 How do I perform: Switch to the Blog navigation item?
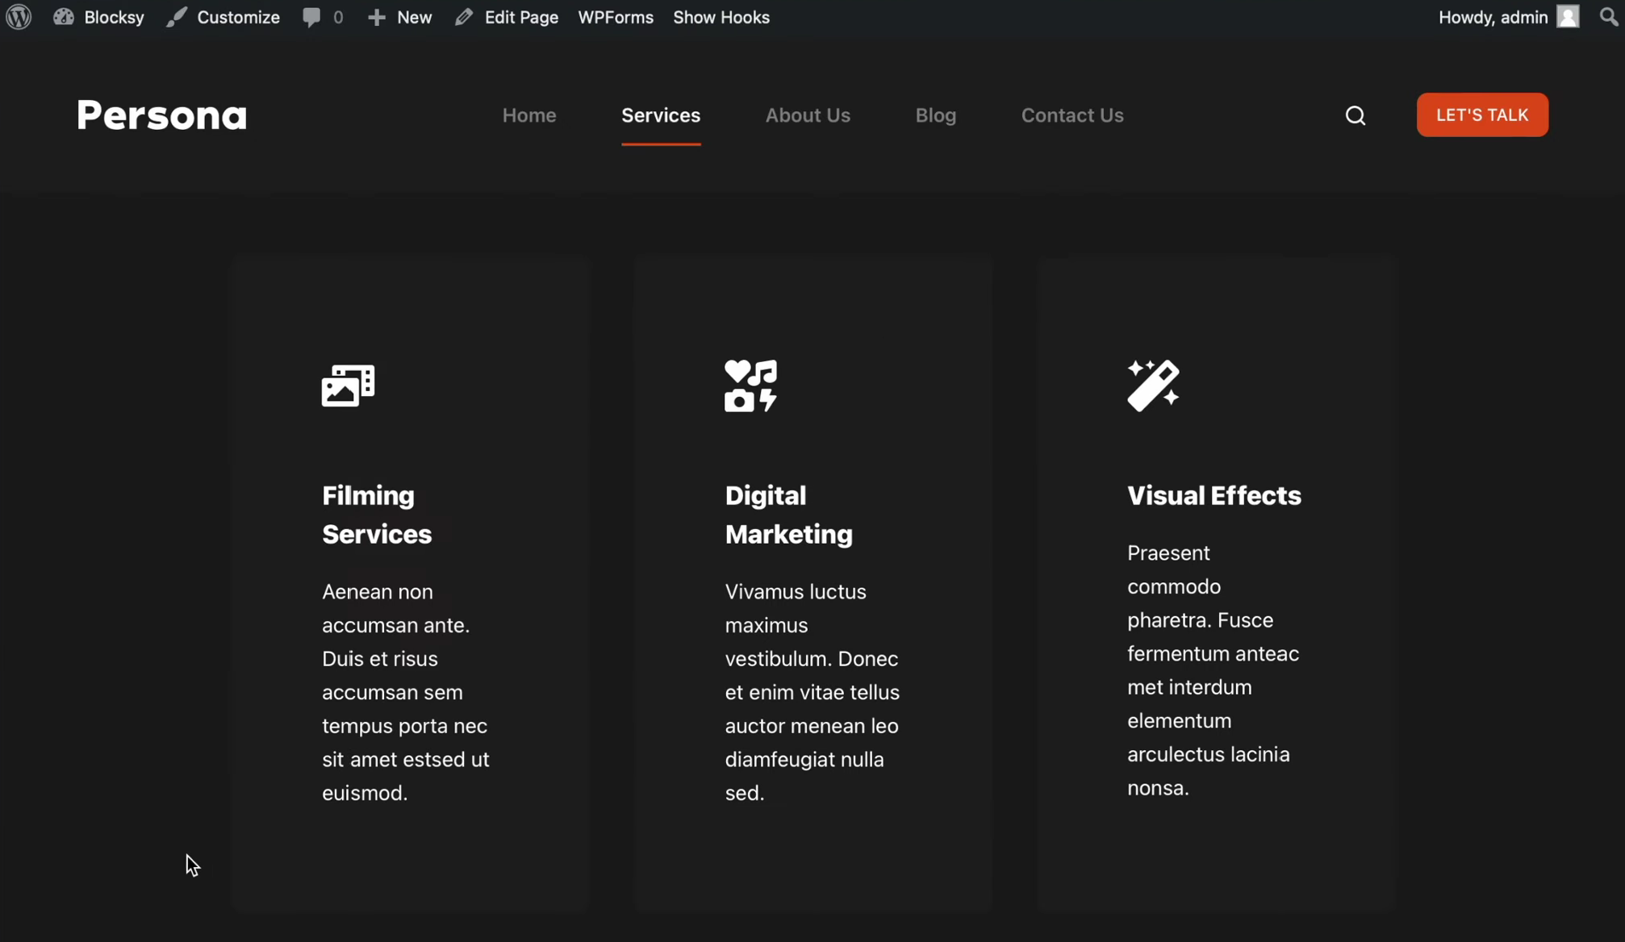935,115
